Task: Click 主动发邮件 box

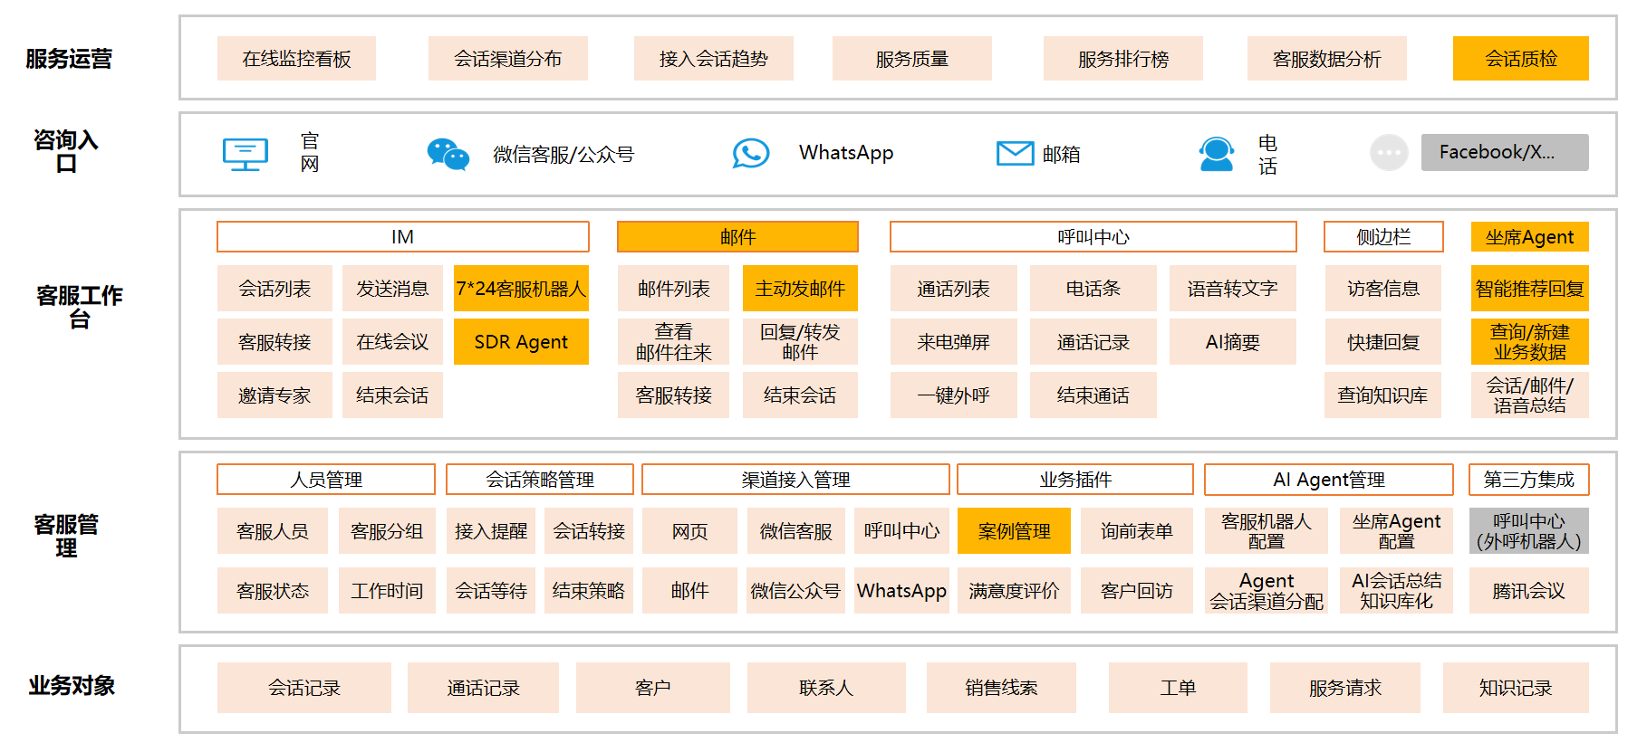Action: click(800, 289)
